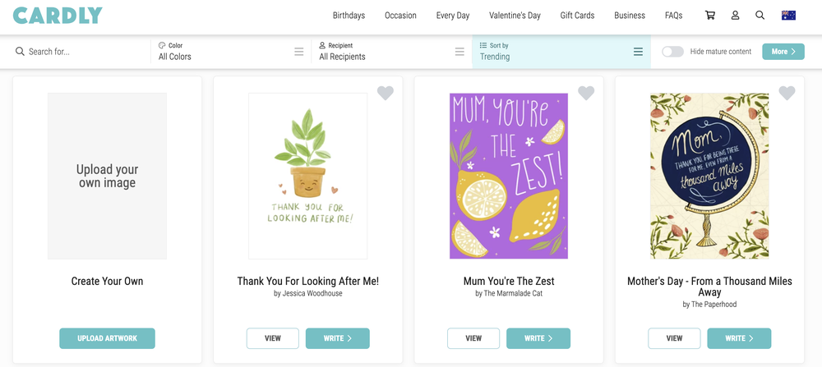Heart the Thank You For Looking After Me card
Viewport: 822px width, 367px height.
386,94
